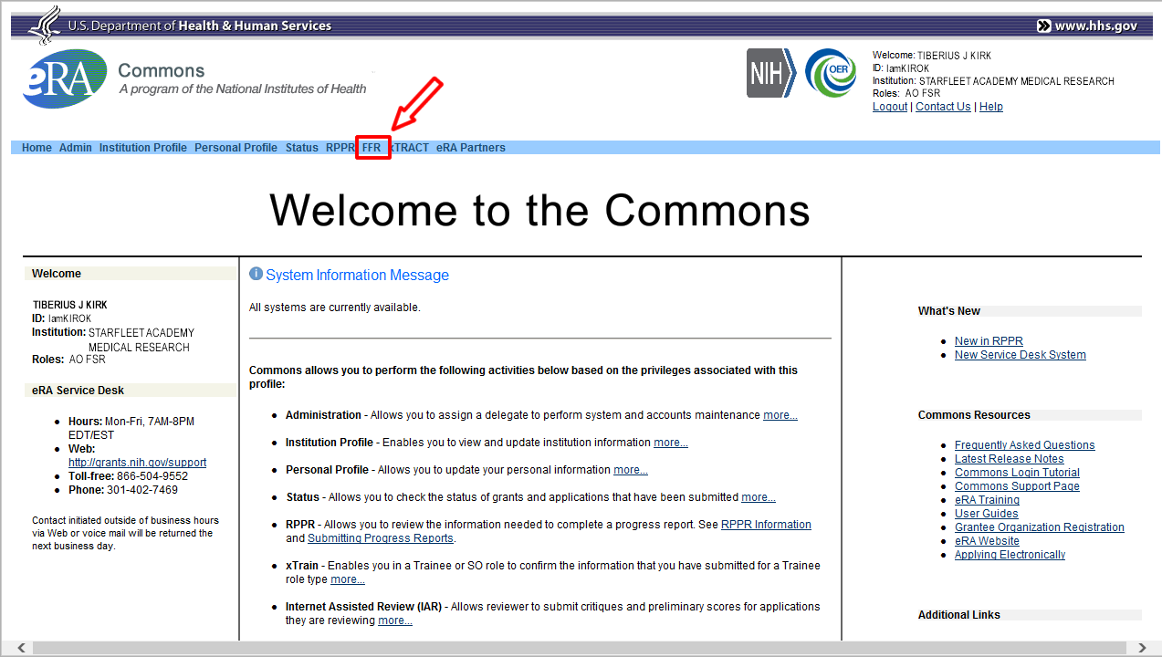This screenshot has width=1162, height=657.
Task: Click 'All systems are currently available' text
Action: coord(335,308)
